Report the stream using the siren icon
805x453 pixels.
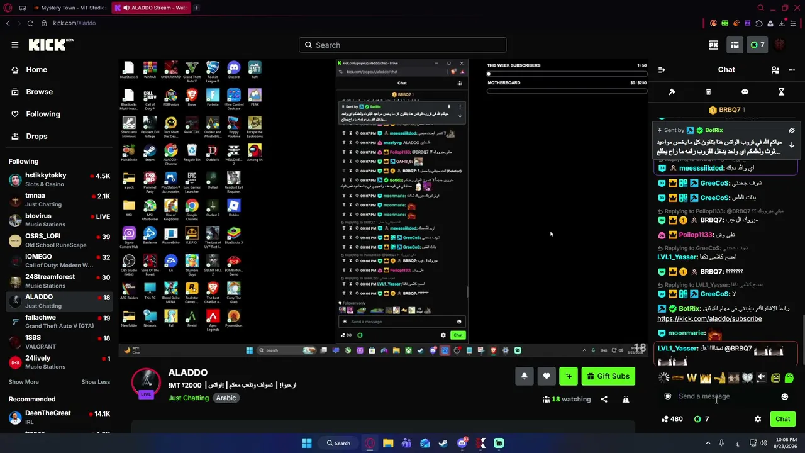tap(626, 399)
